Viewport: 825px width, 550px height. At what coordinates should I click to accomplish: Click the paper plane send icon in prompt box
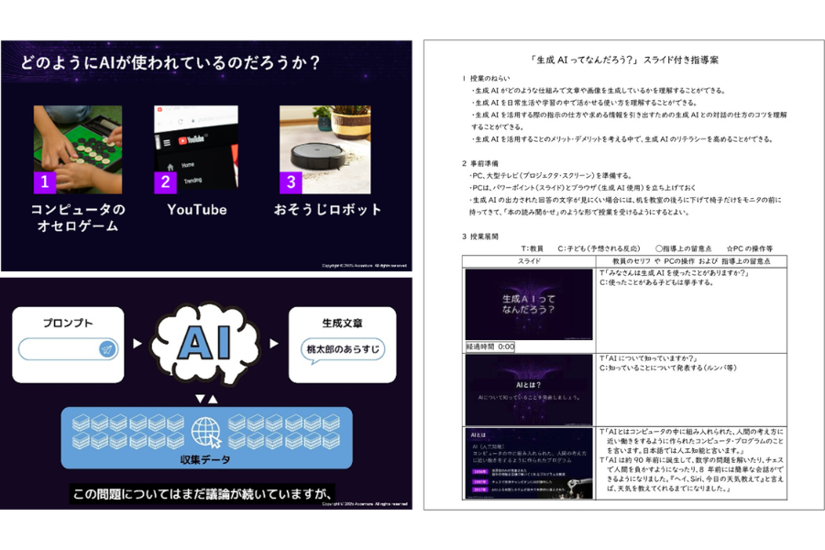[108, 350]
